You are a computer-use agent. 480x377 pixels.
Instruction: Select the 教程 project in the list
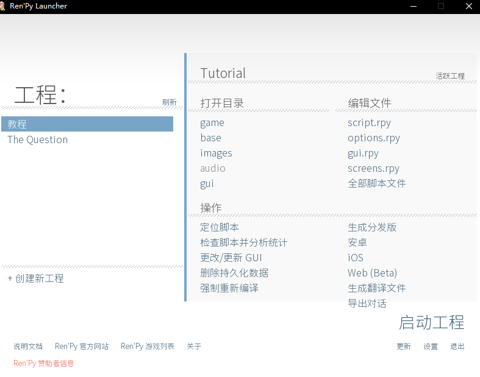click(87, 124)
